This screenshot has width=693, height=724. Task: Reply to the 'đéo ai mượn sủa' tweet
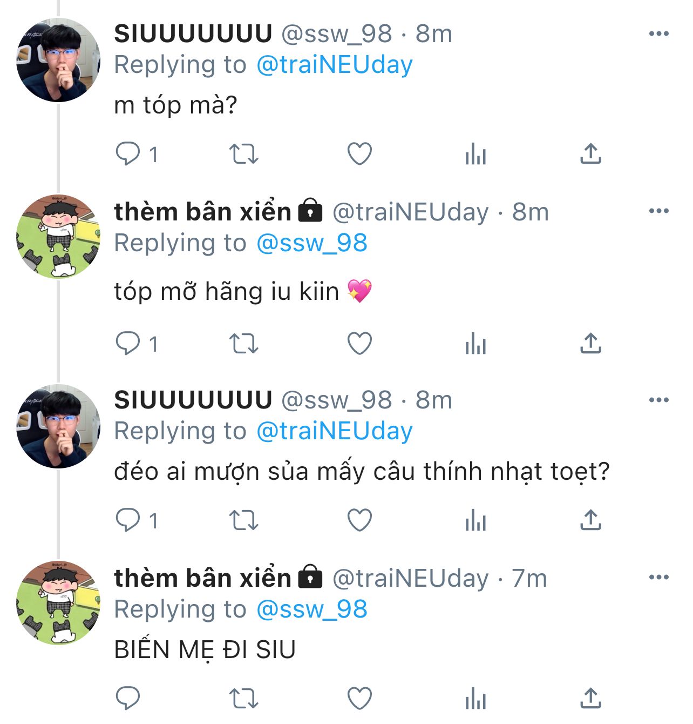point(128,520)
